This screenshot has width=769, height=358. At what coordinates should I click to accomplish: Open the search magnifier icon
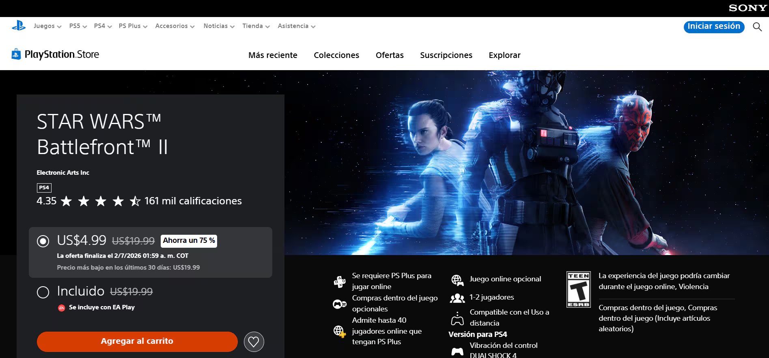pyautogui.click(x=757, y=27)
